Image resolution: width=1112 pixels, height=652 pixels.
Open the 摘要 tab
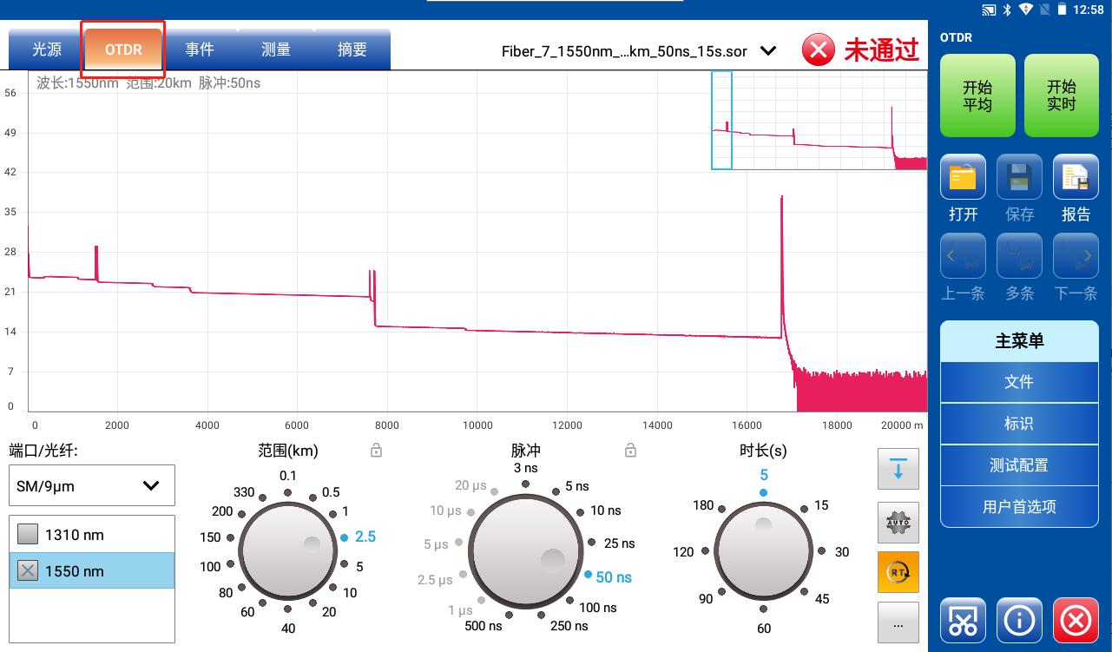point(352,49)
